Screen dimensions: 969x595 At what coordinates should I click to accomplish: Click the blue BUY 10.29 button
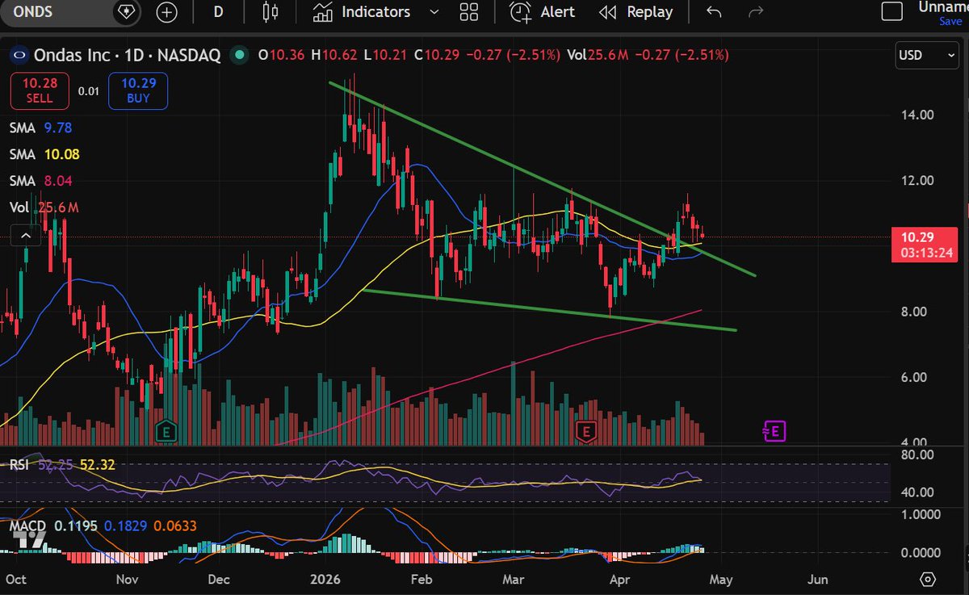coord(138,91)
